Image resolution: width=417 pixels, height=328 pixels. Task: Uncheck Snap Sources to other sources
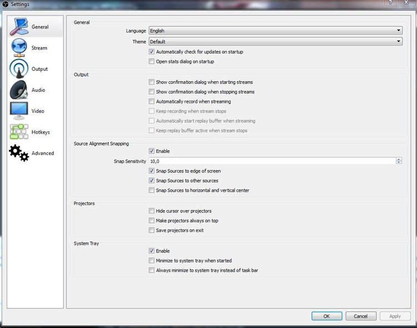pyautogui.click(x=152, y=181)
